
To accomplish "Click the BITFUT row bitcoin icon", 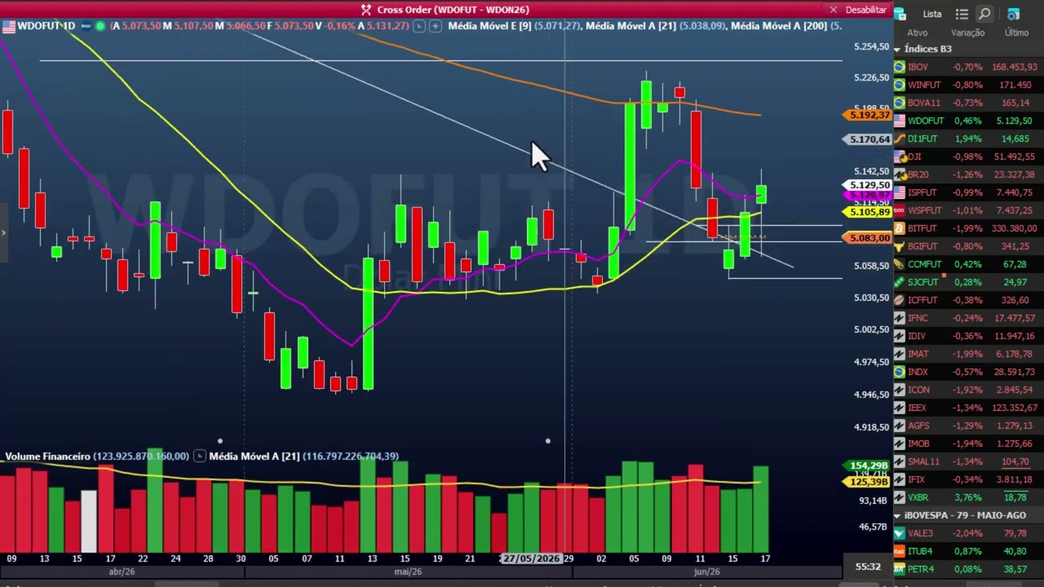I will [x=899, y=228].
